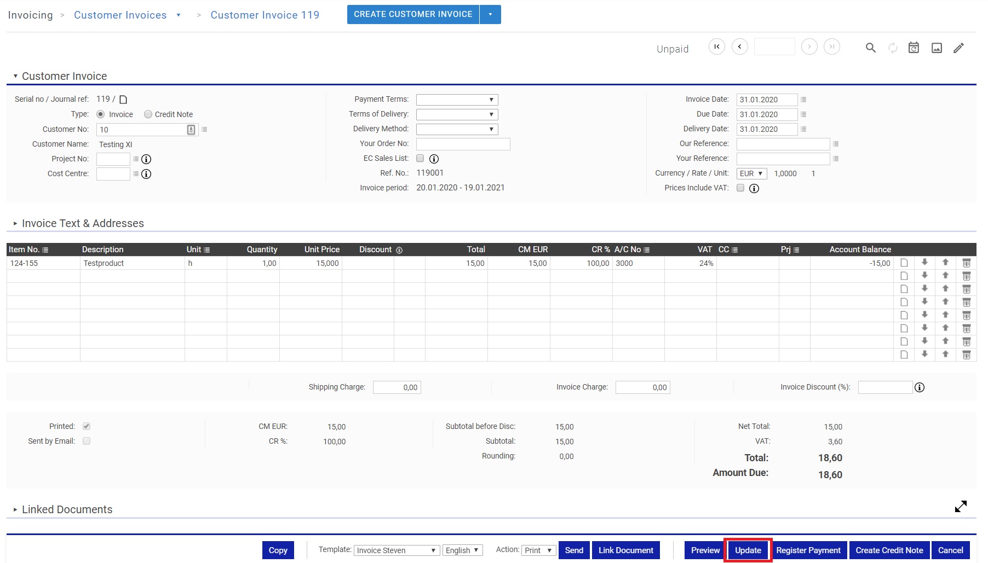Open the EUR currency dropdown
Image resolution: width=988 pixels, height=563 pixels.
point(751,173)
